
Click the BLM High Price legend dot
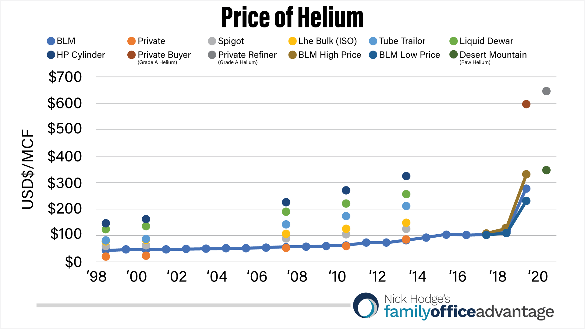(292, 55)
